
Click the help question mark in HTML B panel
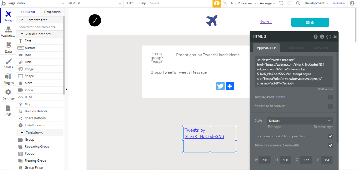pyautogui.click(x=316, y=37)
